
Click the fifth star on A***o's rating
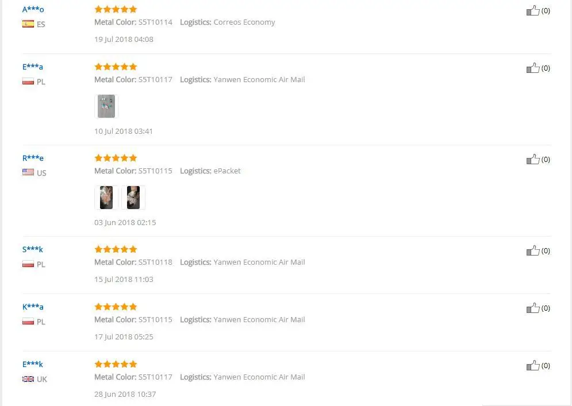point(133,9)
